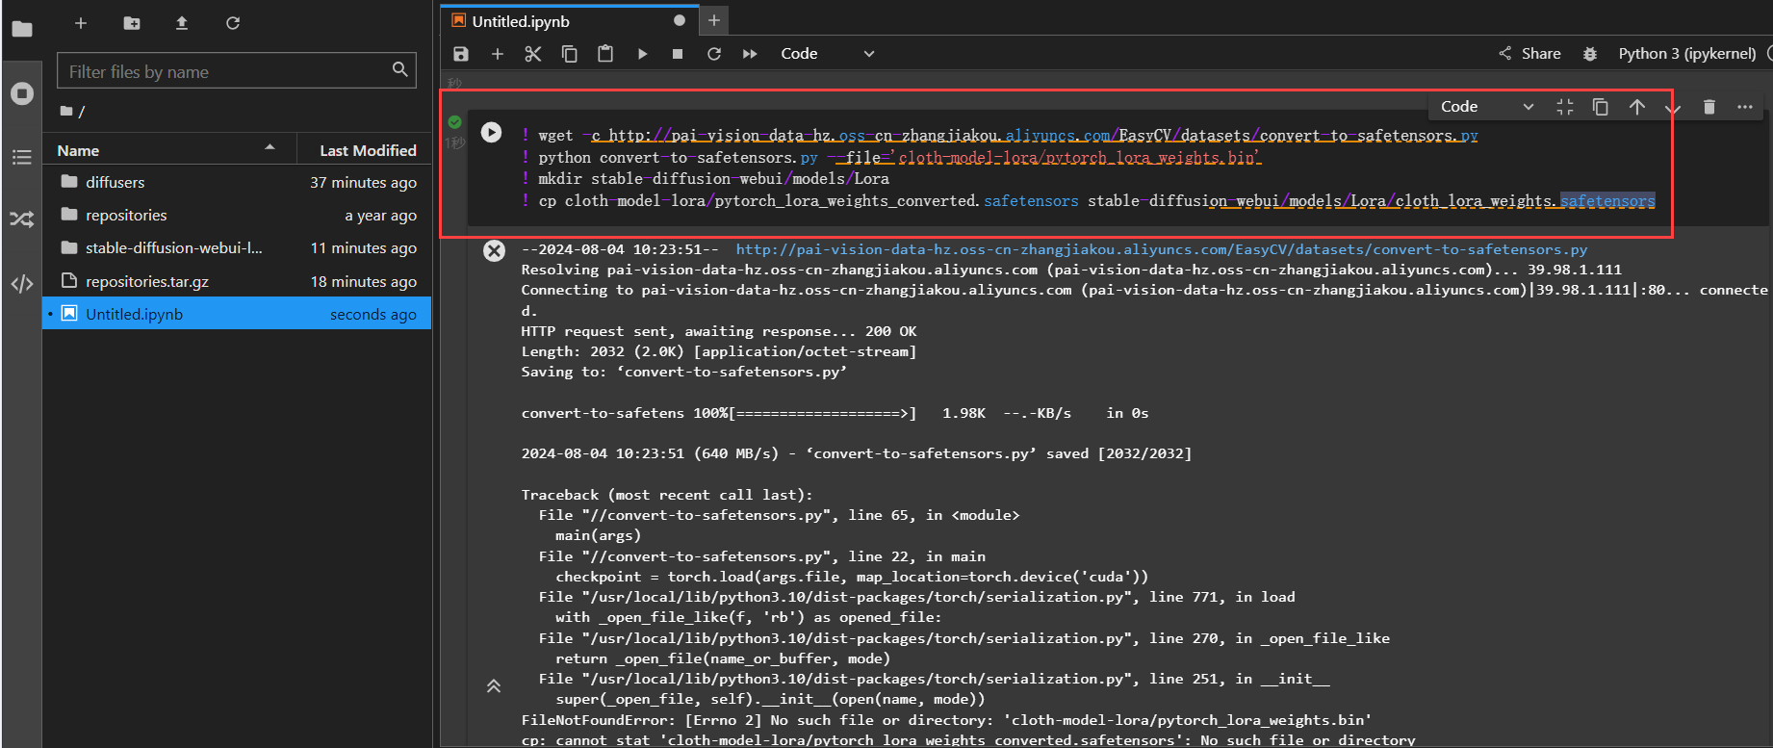Open the cell toolbar Code type dropdown
This screenshot has height=748, width=1773.
1487,107
